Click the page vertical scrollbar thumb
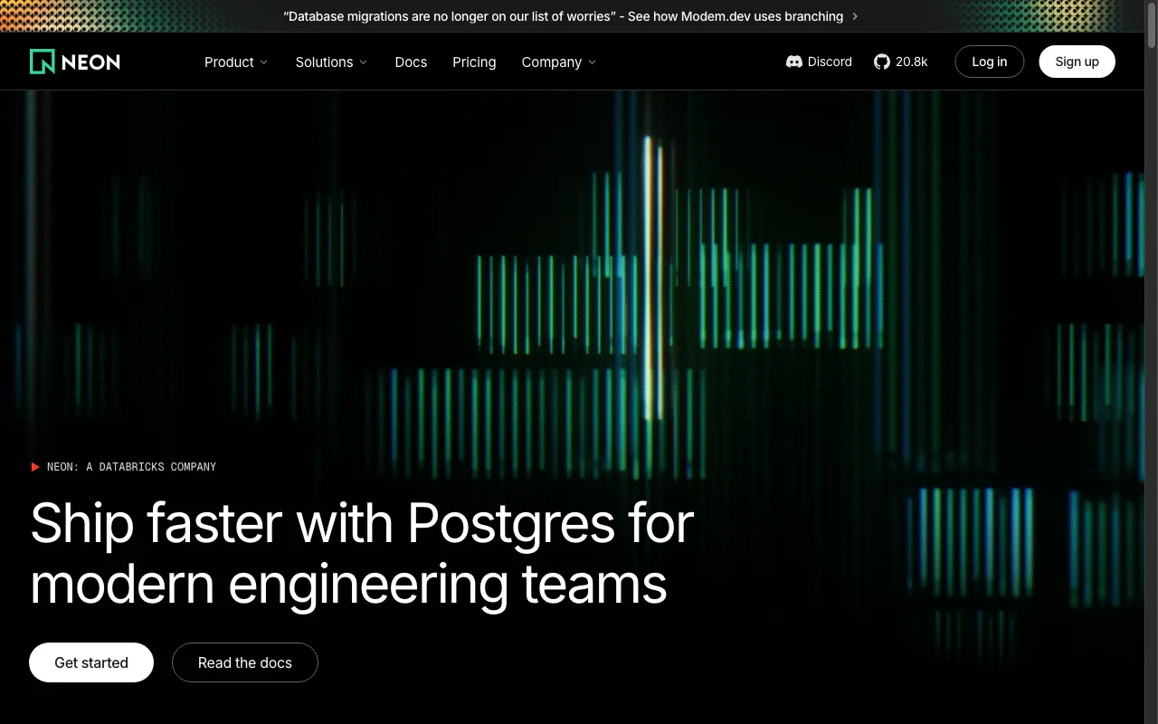 [1152, 27]
